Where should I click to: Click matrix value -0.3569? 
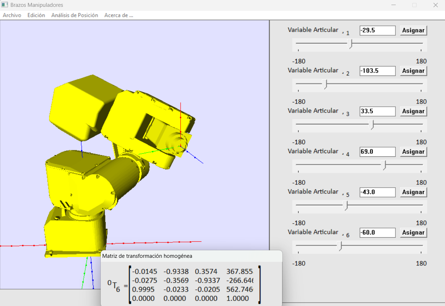coord(176,280)
